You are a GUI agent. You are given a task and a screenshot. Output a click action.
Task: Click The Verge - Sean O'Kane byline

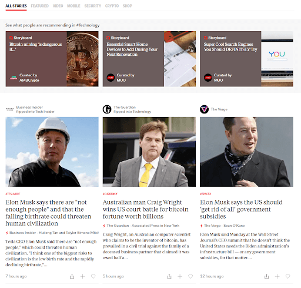[x=224, y=226]
